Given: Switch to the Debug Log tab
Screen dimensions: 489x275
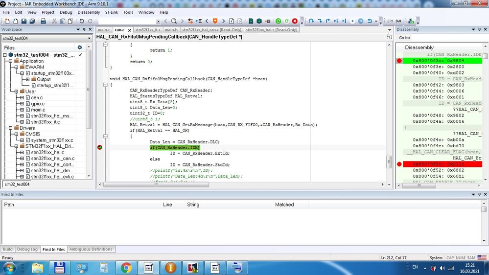Looking at the screenshot, I should coord(27,249).
